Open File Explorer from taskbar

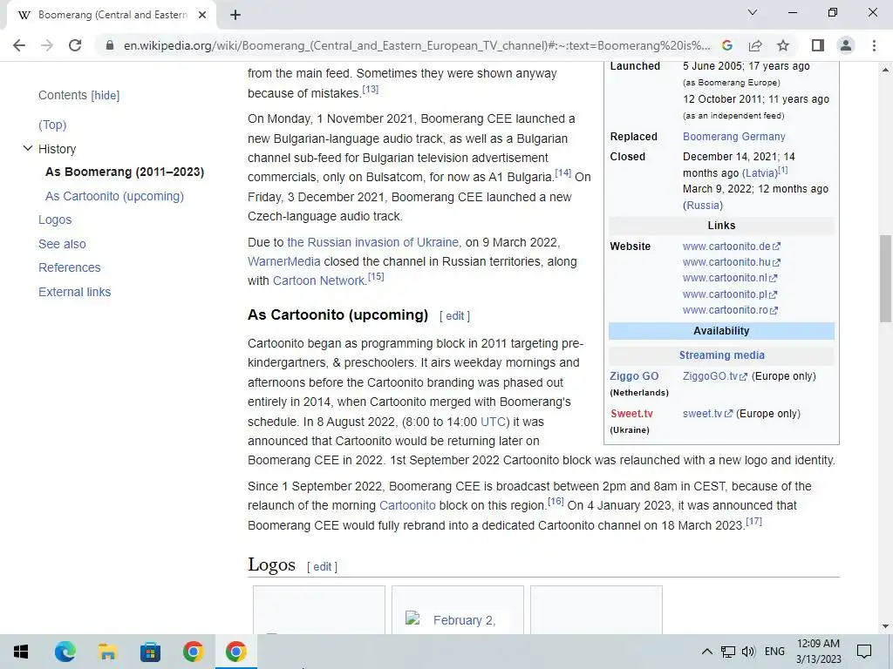107,652
